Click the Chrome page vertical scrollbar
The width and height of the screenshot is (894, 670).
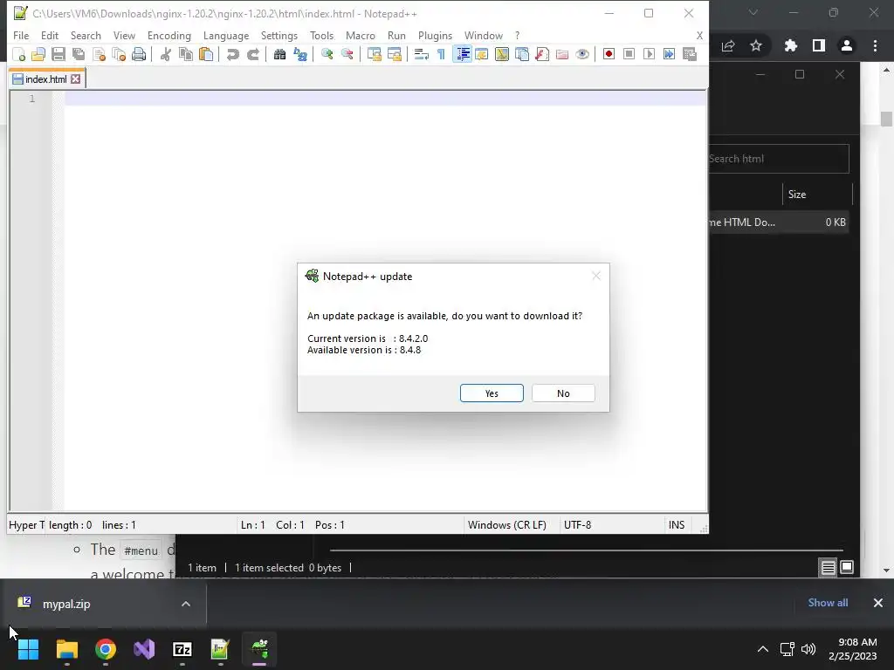tap(886, 119)
